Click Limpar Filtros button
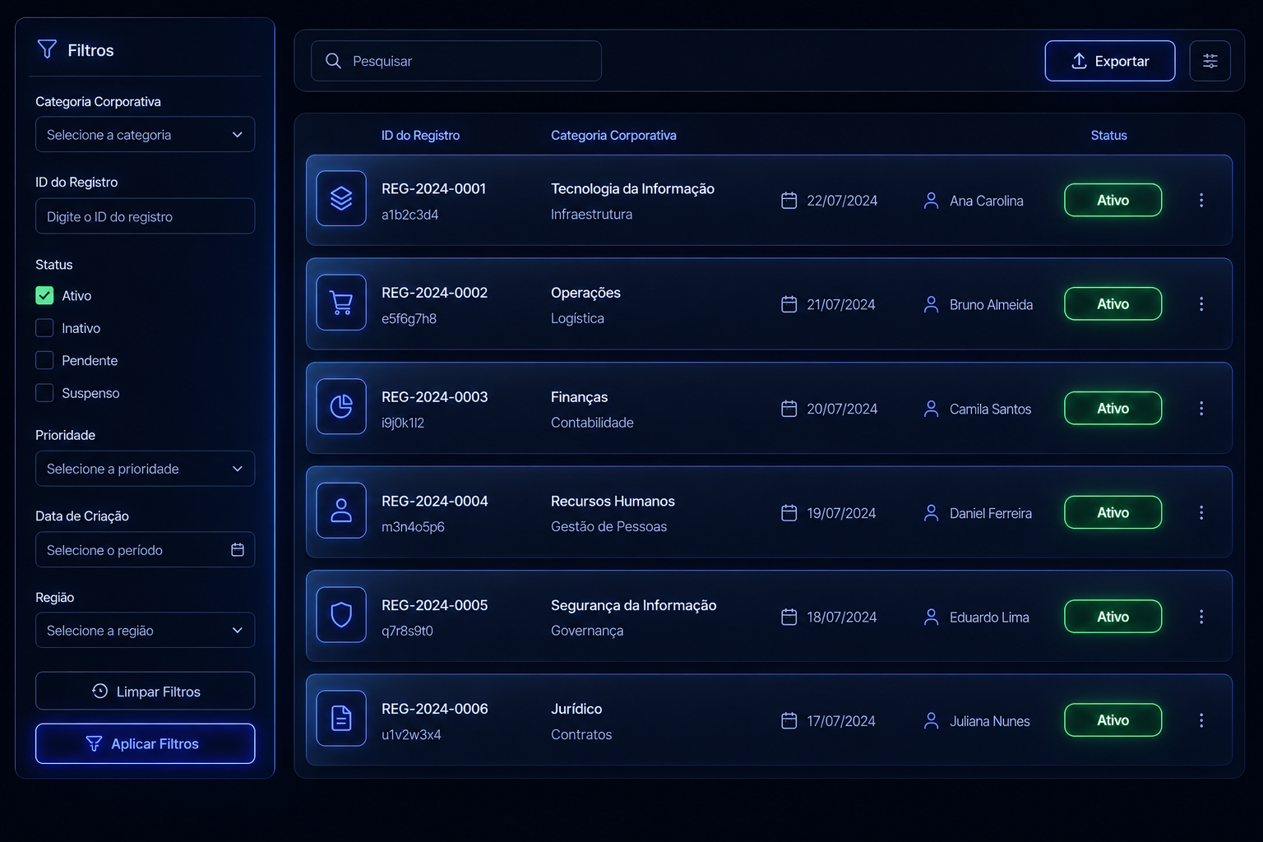The height and width of the screenshot is (842, 1263). [x=145, y=691]
